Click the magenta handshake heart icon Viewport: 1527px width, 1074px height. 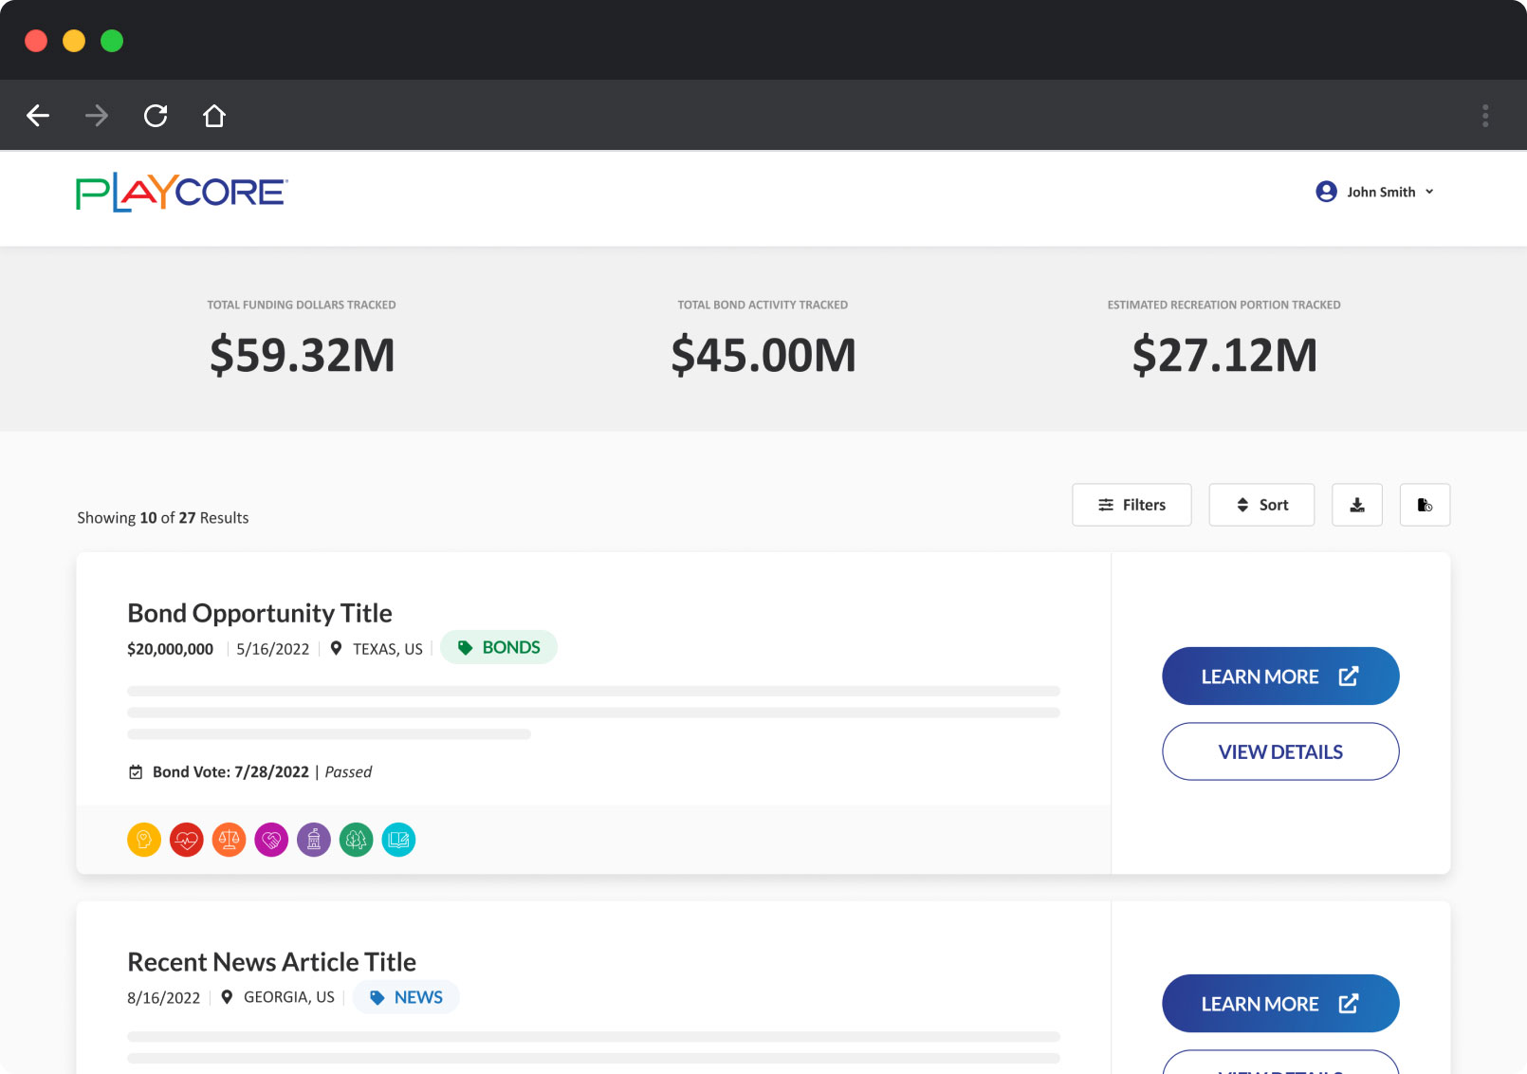(x=271, y=840)
